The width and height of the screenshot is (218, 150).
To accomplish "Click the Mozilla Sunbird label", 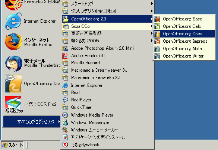I will click(x=85, y=63).
